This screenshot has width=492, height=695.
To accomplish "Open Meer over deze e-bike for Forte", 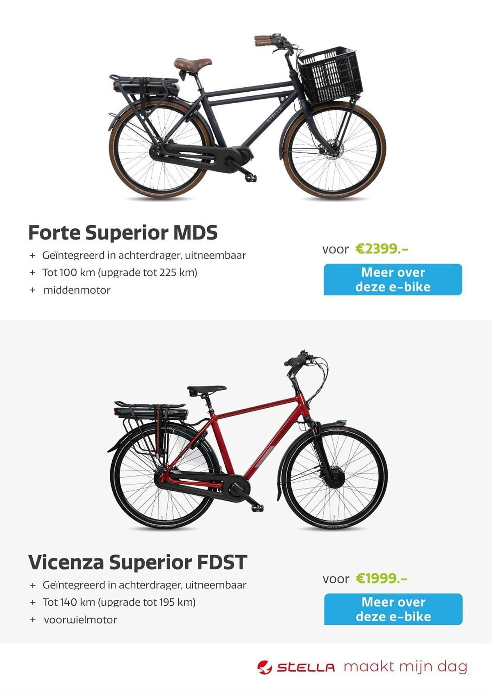I will tap(393, 280).
